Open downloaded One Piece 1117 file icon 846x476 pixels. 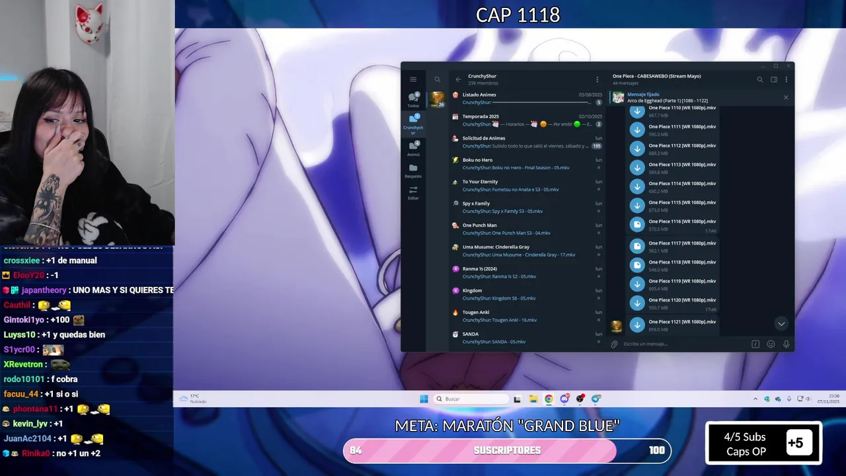[x=637, y=247]
